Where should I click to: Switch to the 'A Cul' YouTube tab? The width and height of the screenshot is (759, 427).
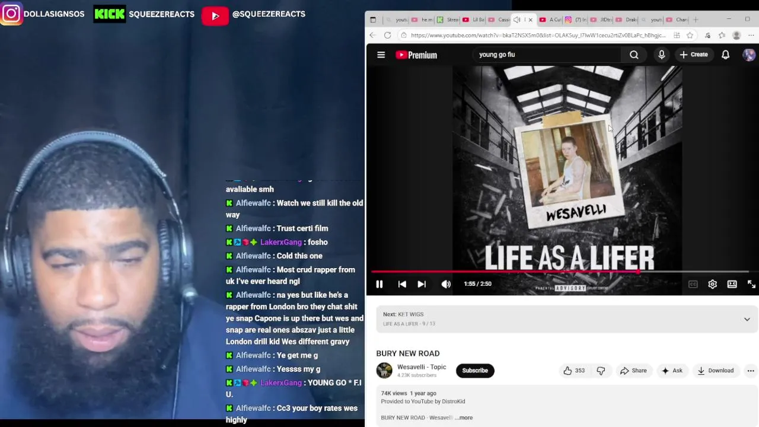550,20
